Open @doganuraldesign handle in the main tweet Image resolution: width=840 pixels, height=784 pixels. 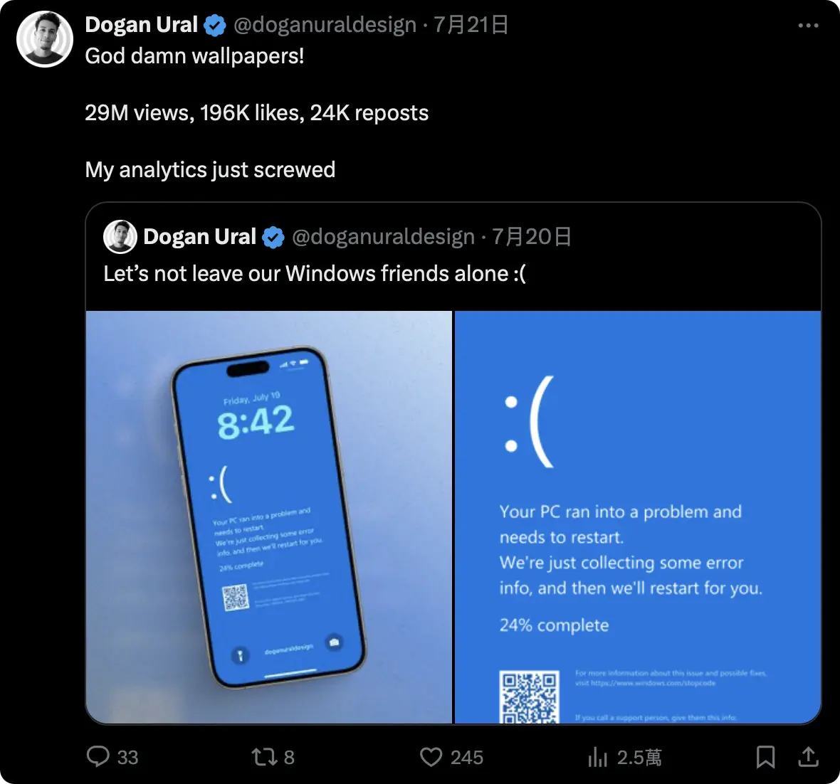pos(325,25)
